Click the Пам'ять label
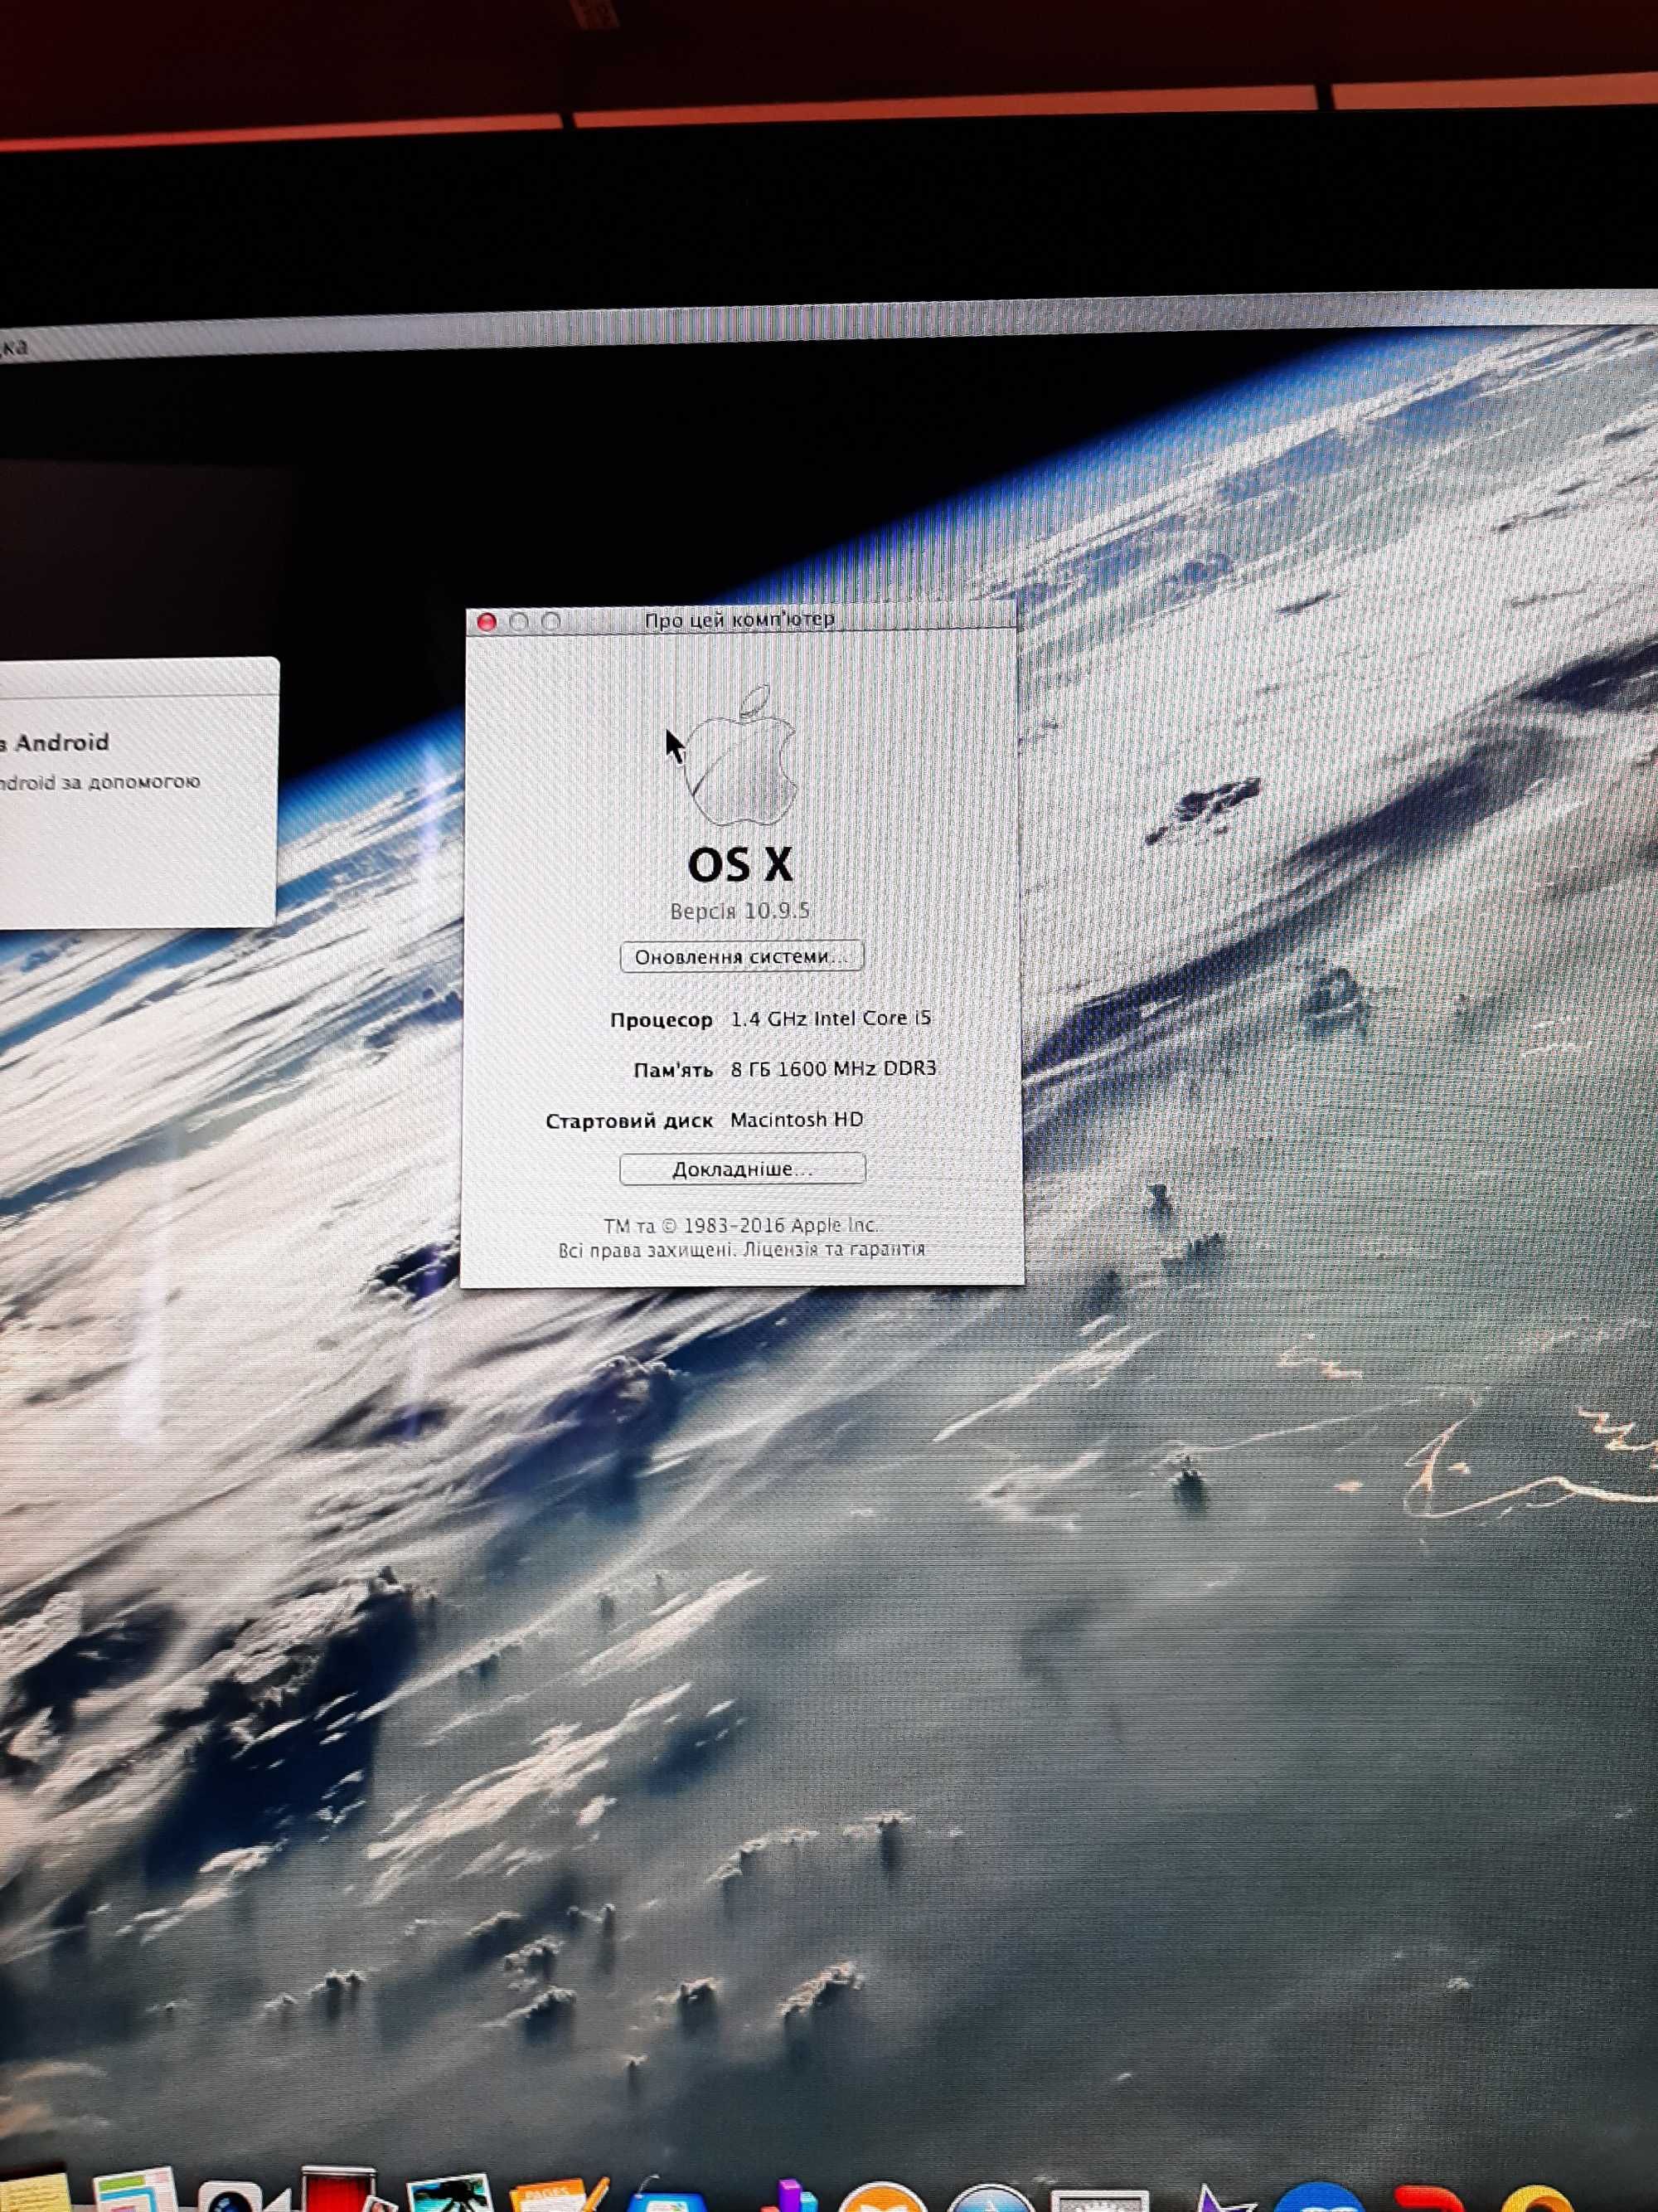 click(672, 1071)
